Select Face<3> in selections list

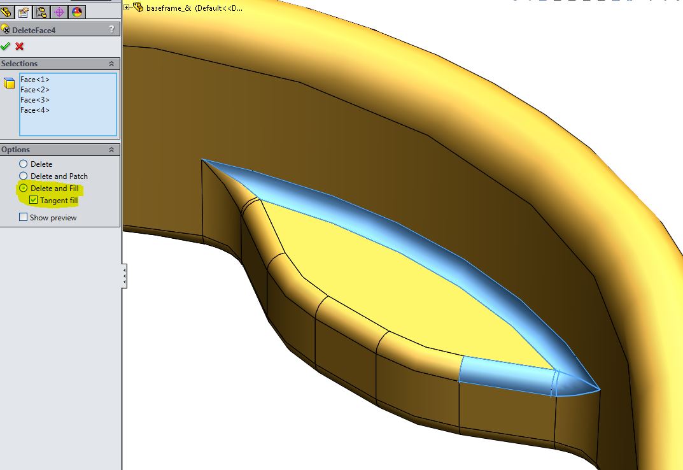pos(35,100)
